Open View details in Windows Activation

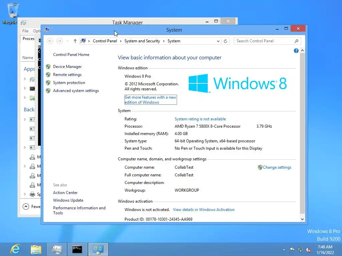pos(203,210)
